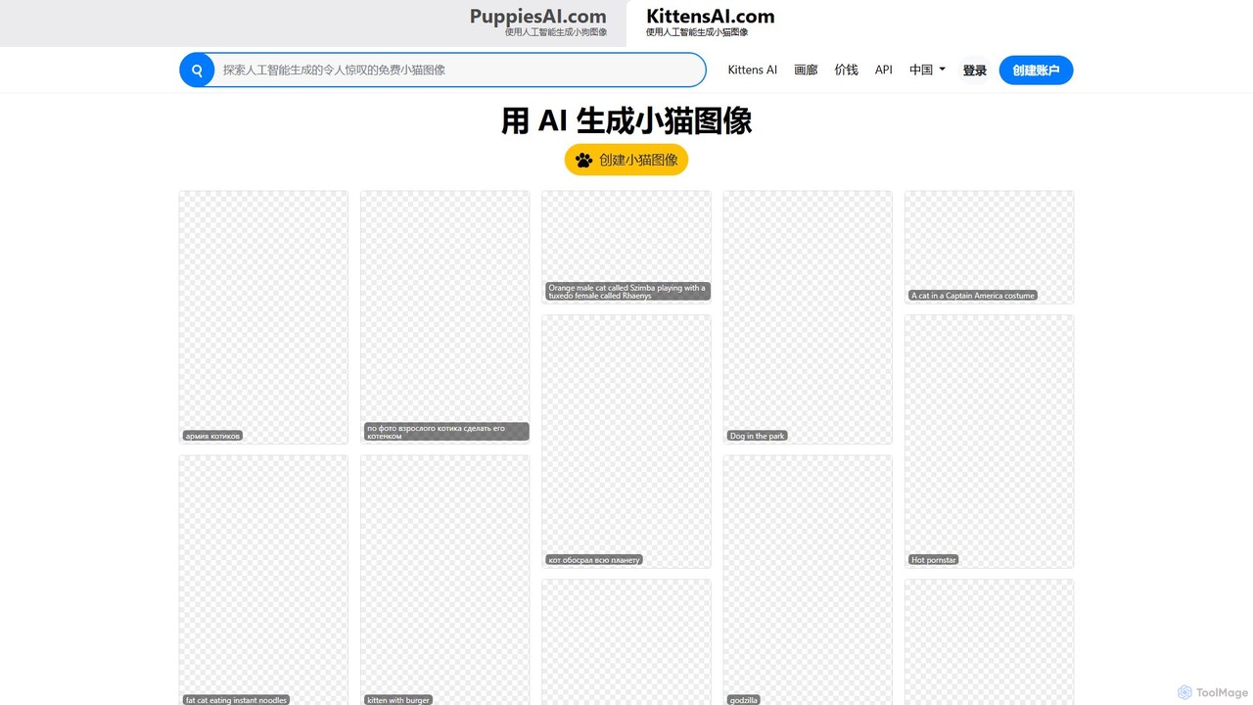Open the 画廊 gallery link
This screenshot has height=705, width=1253.
[x=806, y=70]
